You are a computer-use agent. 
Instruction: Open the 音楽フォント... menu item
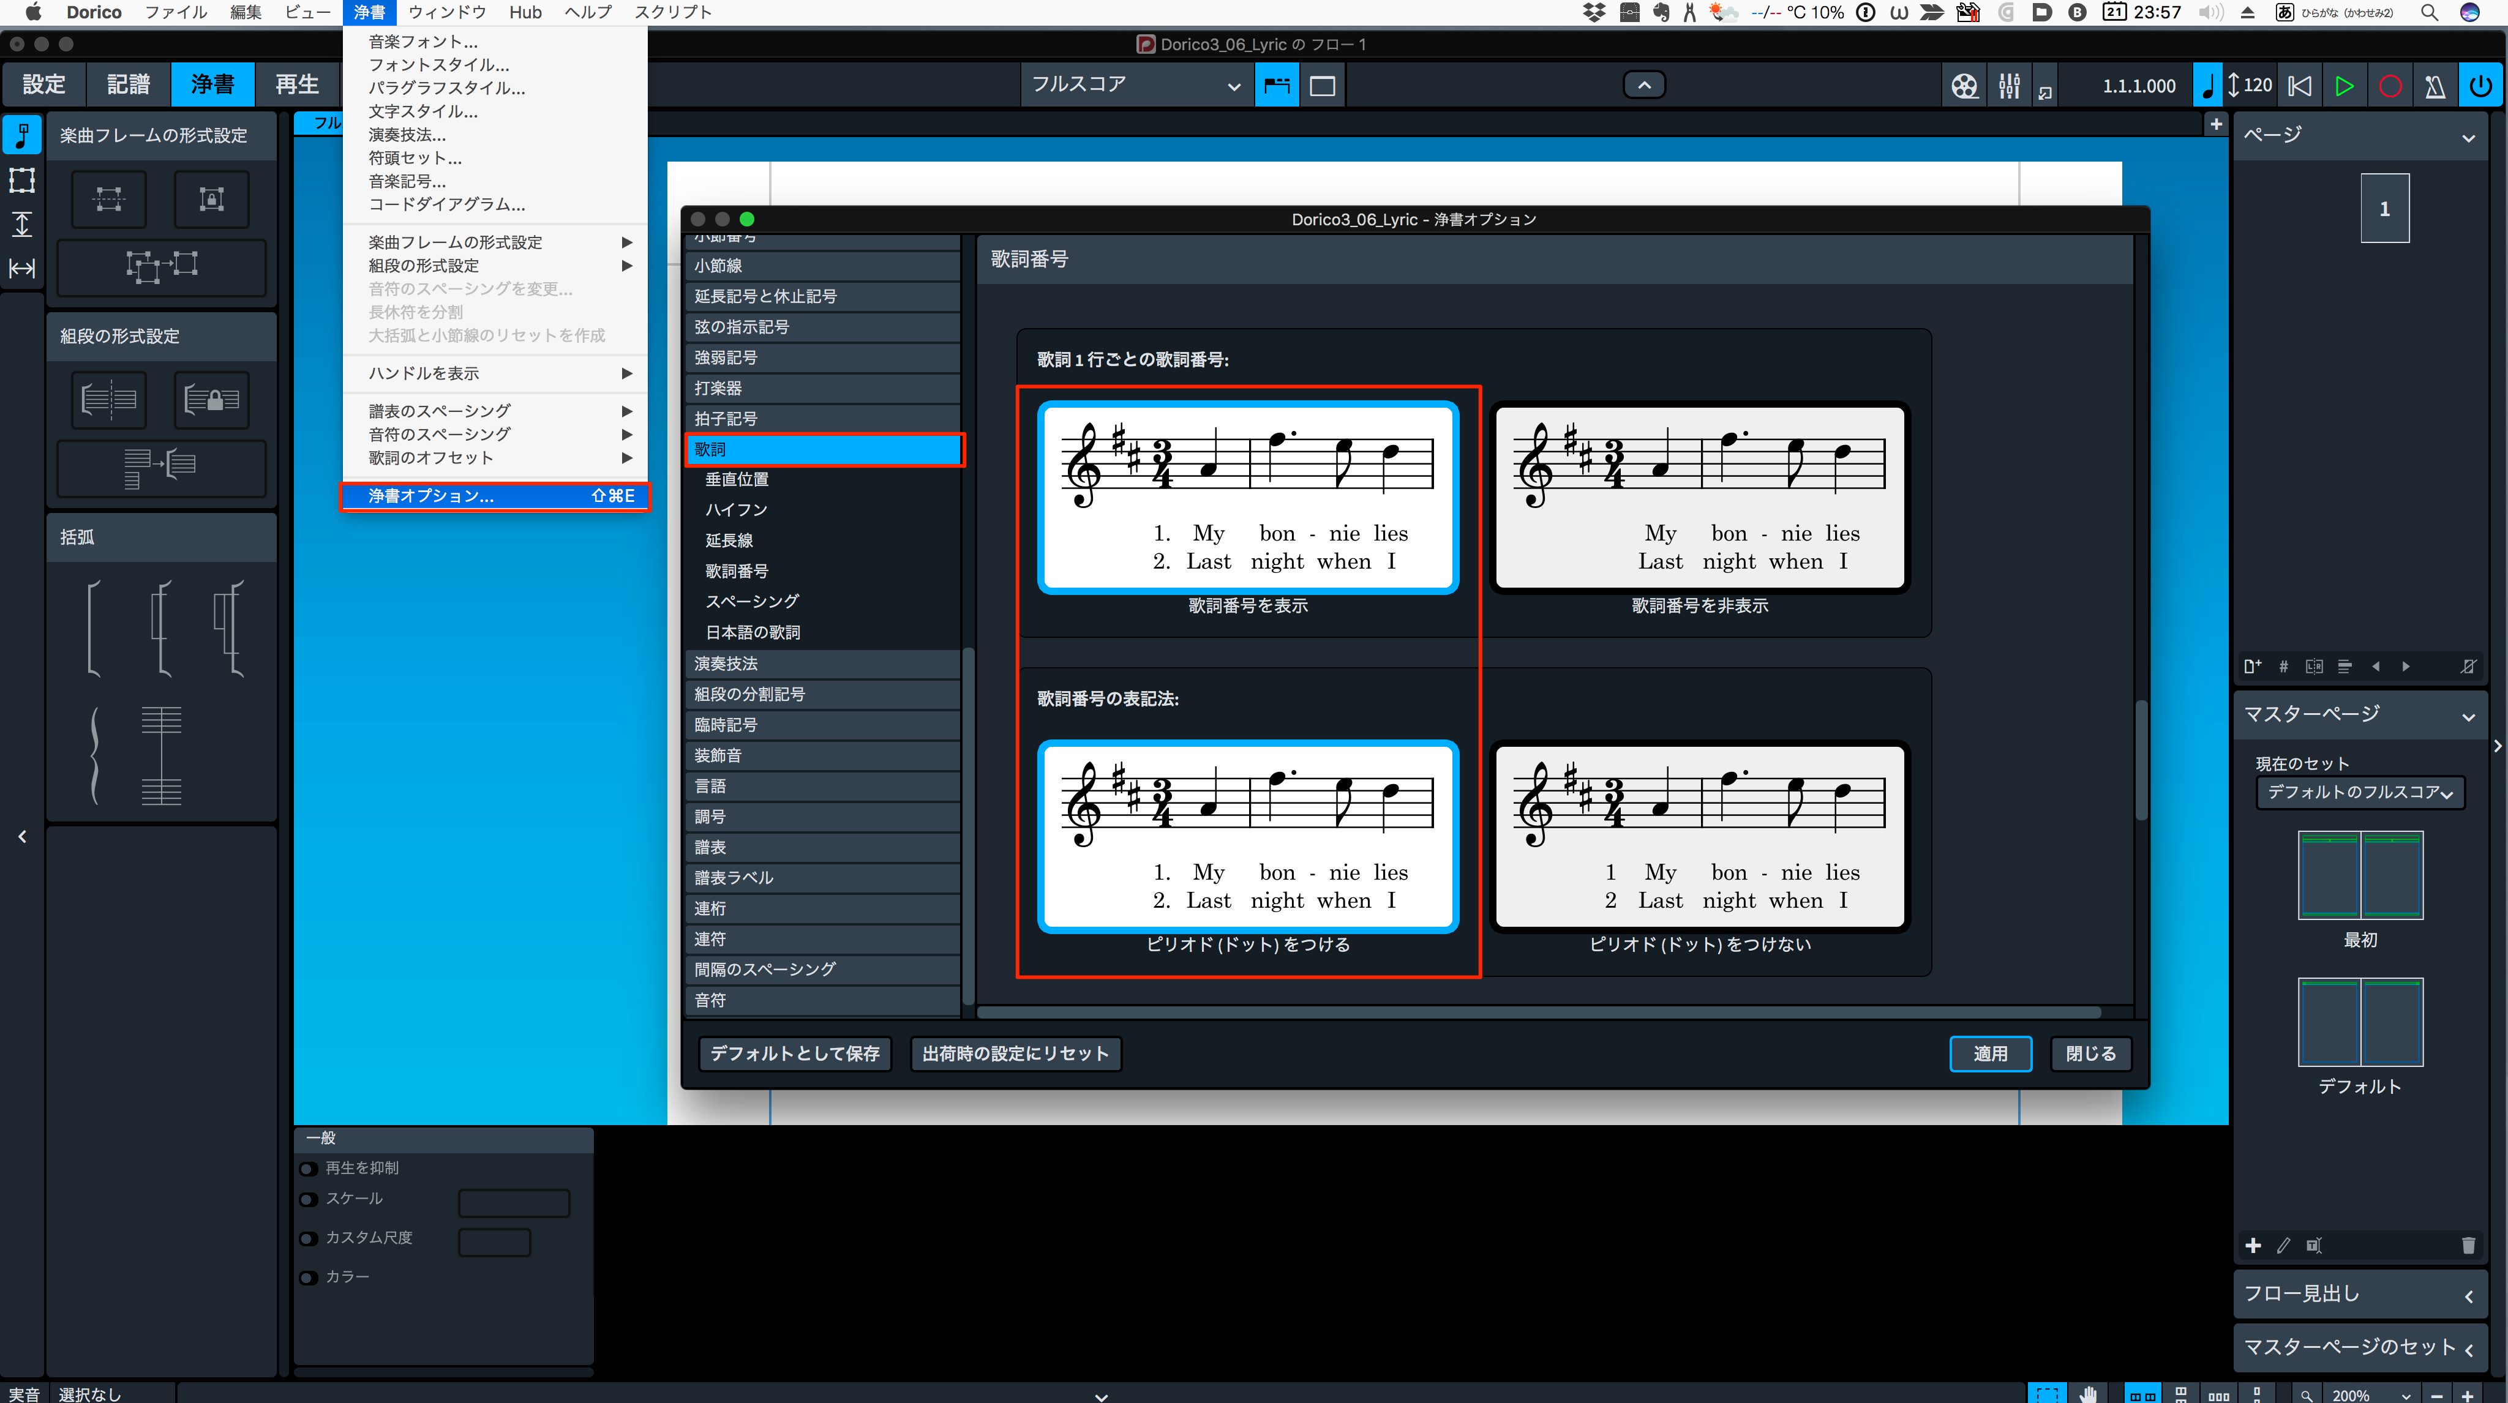[495, 42]
